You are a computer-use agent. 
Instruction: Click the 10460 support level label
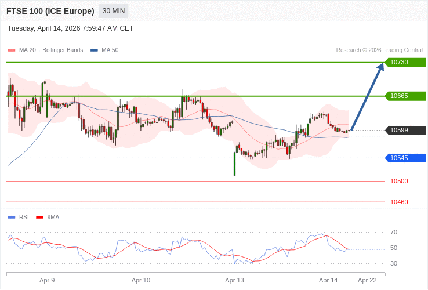[x=399, y=202]
